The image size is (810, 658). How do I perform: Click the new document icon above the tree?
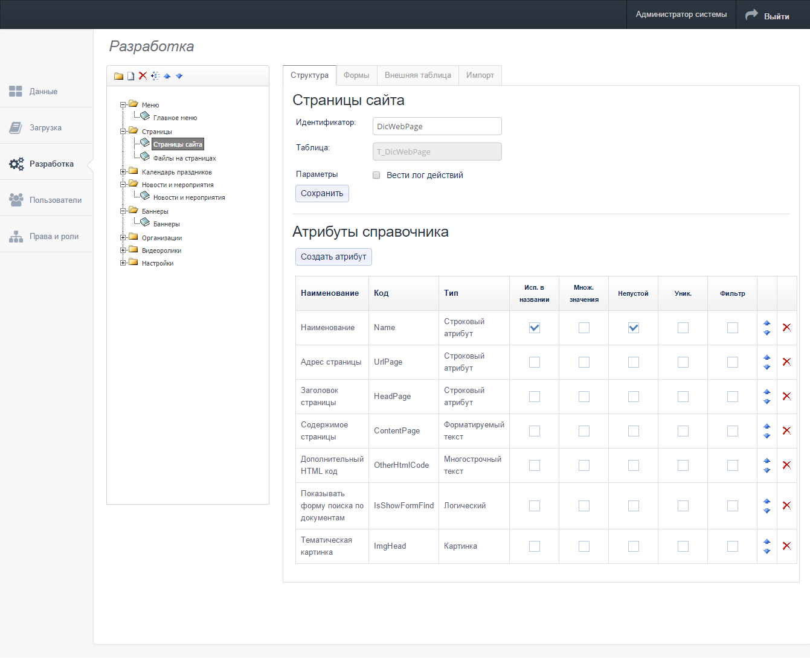[x=130, y=76]
